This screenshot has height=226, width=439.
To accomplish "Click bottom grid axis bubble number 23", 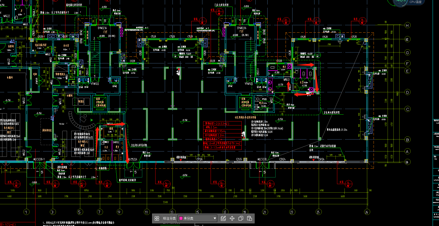I will 292,212.
